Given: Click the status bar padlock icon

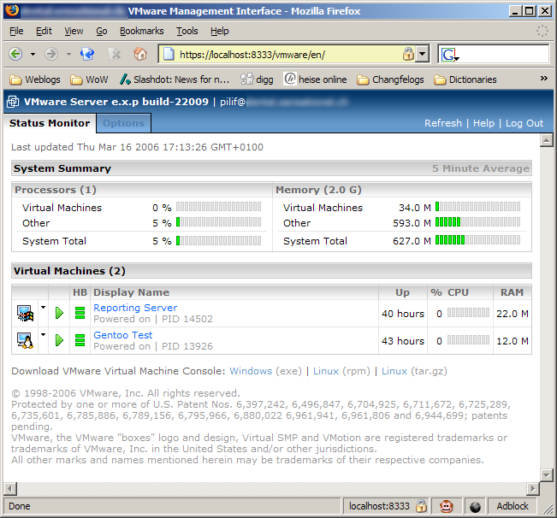Looking at the screenshot, I should (x=421, y=506).
